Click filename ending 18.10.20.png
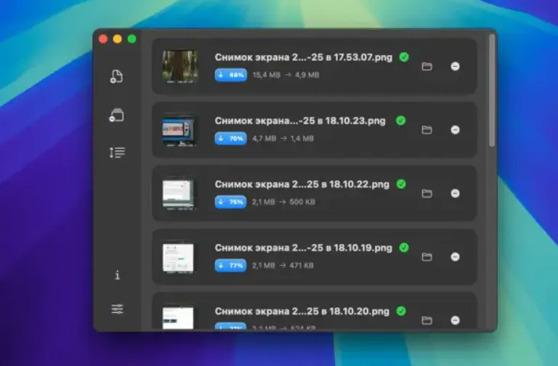558x366 pixels. pos(302,312)
